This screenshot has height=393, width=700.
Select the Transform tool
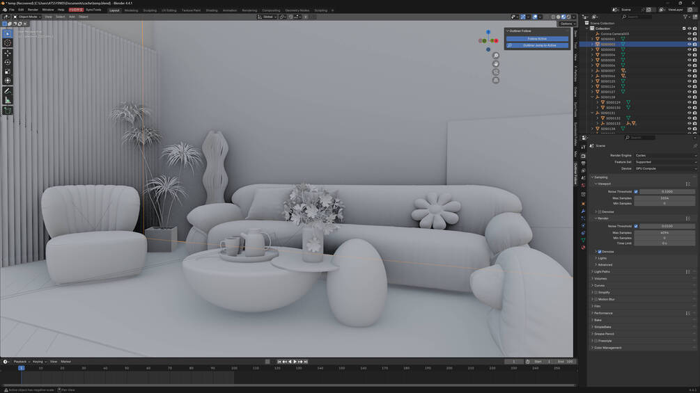click(x=8, y=81)
